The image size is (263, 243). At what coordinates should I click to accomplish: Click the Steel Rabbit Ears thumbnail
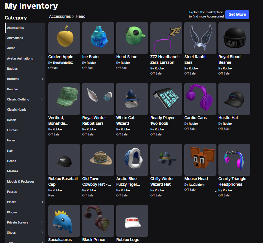tap(200, 38)
